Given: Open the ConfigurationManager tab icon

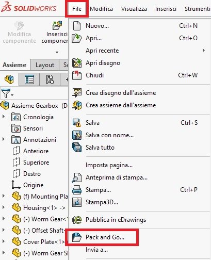Looking at the screenshot, I should tap(50, 79).
